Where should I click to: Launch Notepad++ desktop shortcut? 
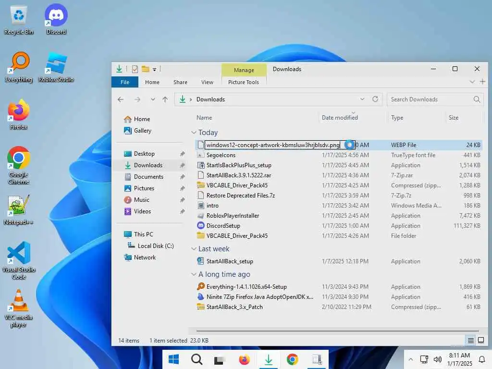pos(19,210)
